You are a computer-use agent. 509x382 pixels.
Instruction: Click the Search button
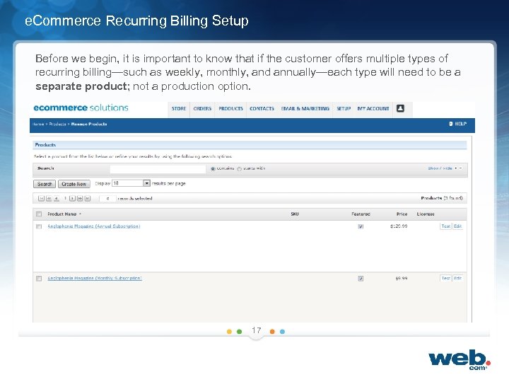45,184
